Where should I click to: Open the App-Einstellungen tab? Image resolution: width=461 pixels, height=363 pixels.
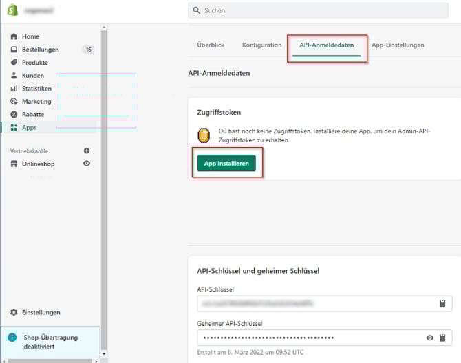pos(398,45)
